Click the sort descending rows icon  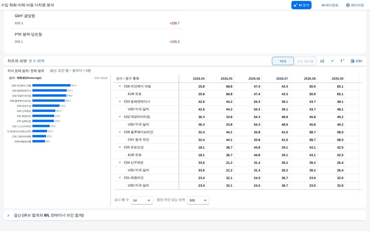click(x=322, y=61)
